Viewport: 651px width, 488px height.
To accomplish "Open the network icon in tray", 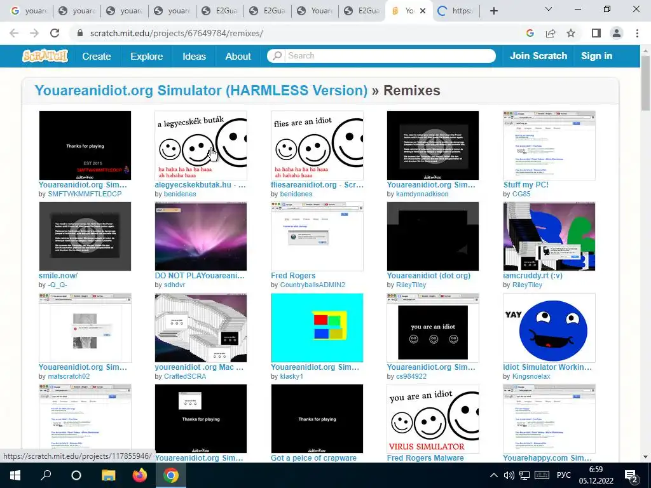I will (x=524, y=475).
